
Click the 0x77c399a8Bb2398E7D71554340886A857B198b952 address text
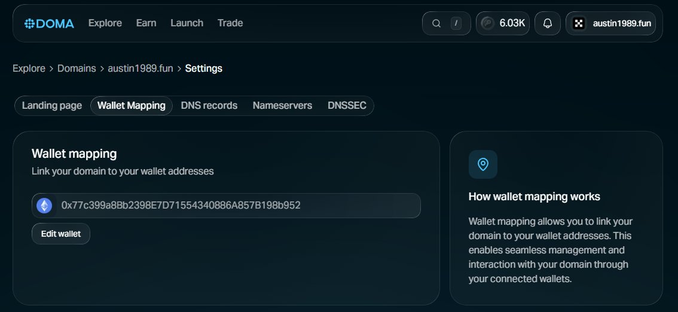pos(181,205)
